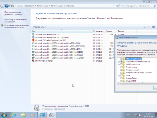Check the Игры component checkbox
157x118 pixels.
tap(121, 75)
